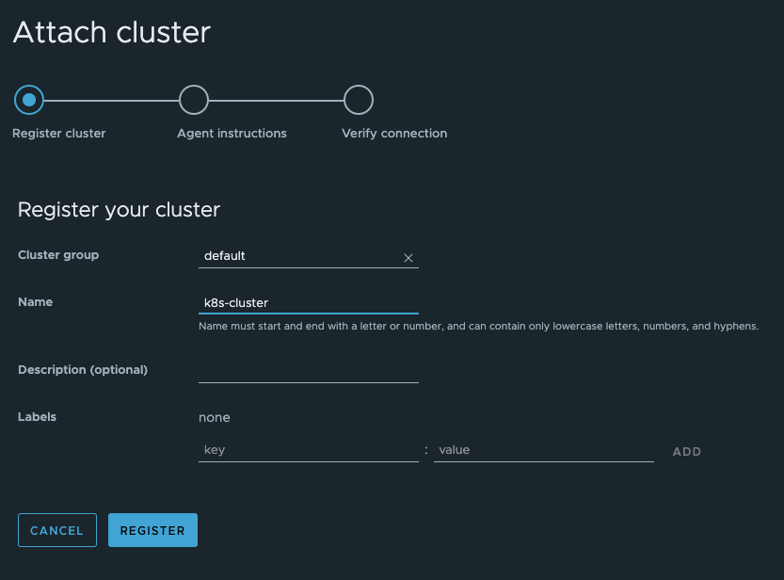Click the label key input field
Screen dimensions: 784x580
(308, 450)
